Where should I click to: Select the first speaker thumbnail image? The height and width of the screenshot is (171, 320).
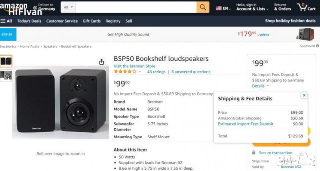pos(6,61)
